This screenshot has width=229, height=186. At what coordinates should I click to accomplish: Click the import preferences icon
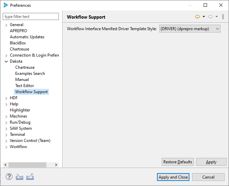(x=20, y=177)
